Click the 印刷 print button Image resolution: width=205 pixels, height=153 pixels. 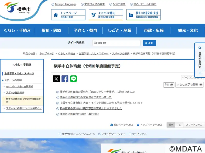tap(169, 85)
